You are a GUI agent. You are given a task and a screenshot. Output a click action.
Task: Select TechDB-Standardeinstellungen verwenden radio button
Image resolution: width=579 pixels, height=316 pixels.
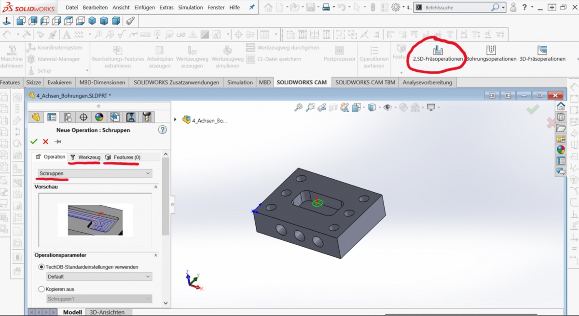41,267
